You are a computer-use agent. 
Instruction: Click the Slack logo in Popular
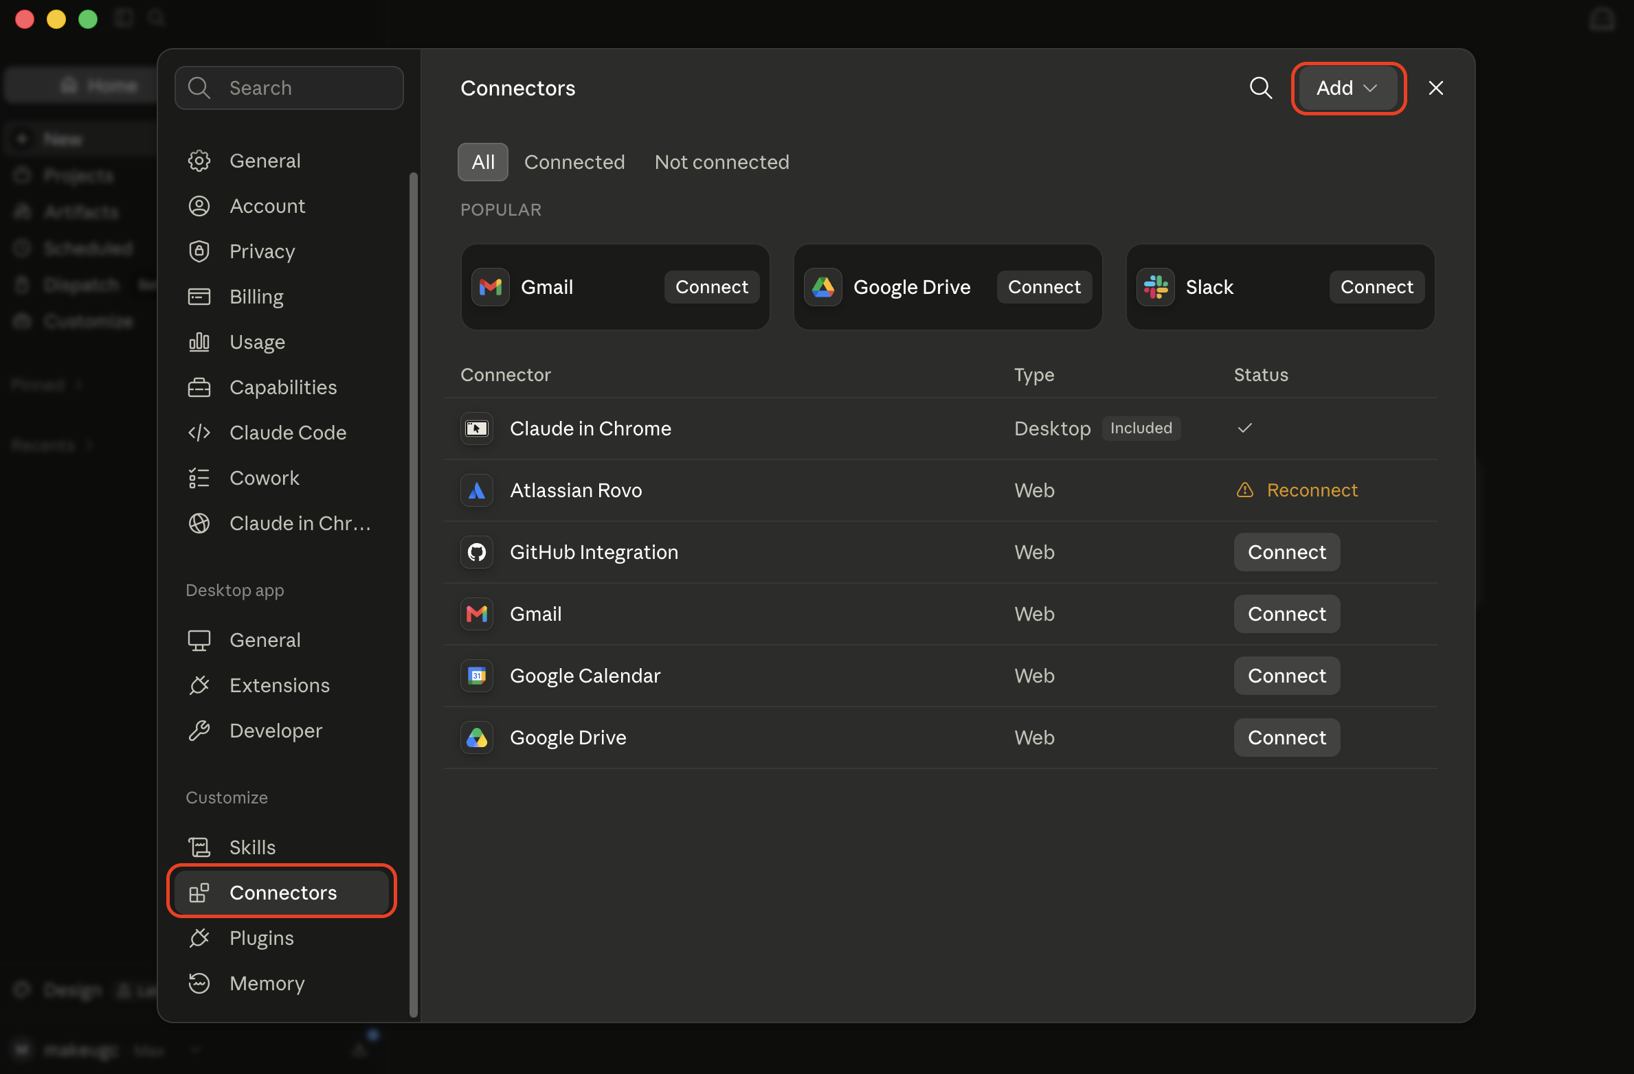1156,287
